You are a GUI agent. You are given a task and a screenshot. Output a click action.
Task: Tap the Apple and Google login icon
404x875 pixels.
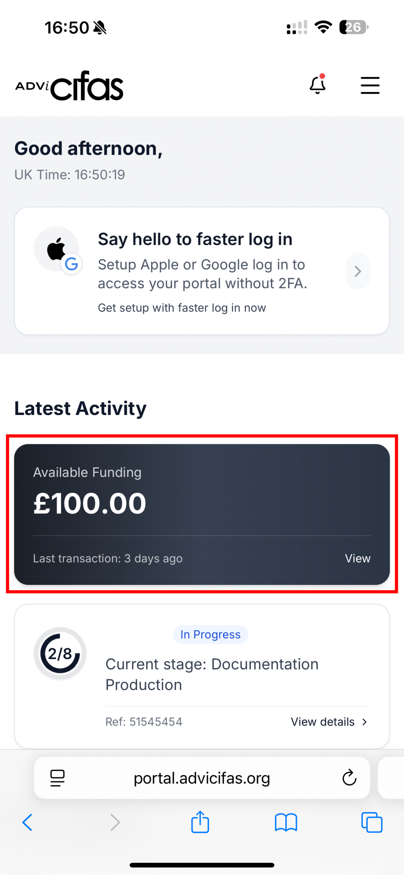57,250
